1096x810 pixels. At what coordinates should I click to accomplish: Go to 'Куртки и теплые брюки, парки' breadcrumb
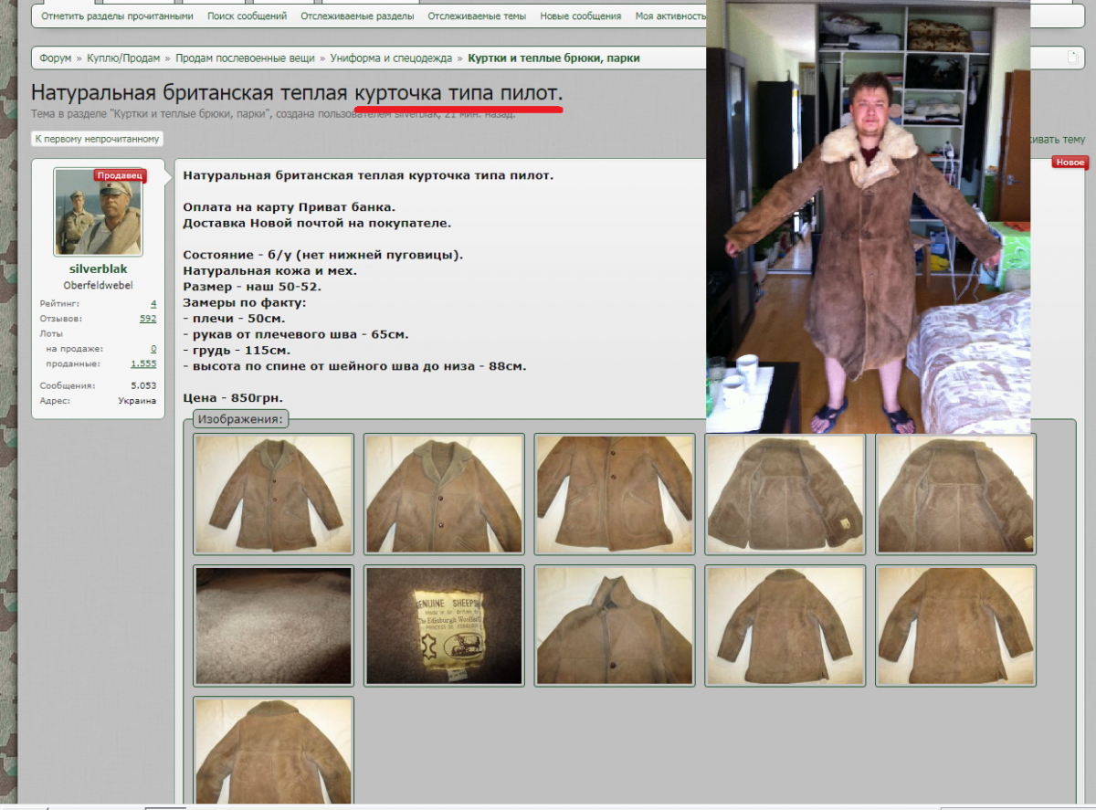point(553,58)
